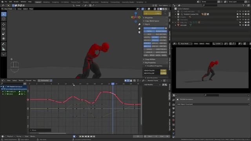Toggle visibility eye of HEAD channel group
This screenshot has width=251, height=141.
(7, 94)
